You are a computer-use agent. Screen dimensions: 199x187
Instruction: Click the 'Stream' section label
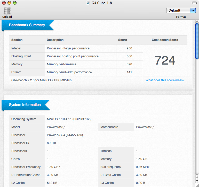[x=16, y=72]
